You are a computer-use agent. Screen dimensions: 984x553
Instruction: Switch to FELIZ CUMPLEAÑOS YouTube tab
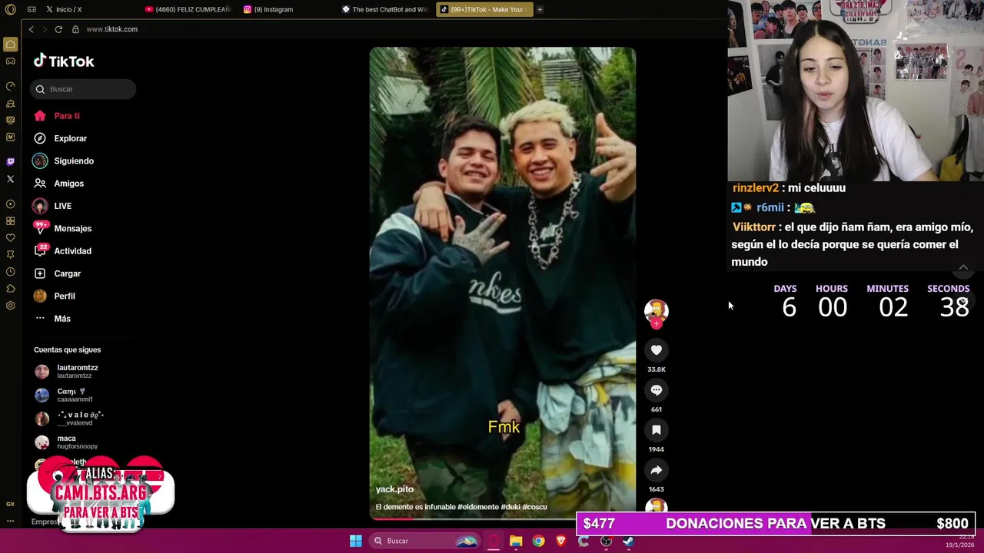(188, 9)
